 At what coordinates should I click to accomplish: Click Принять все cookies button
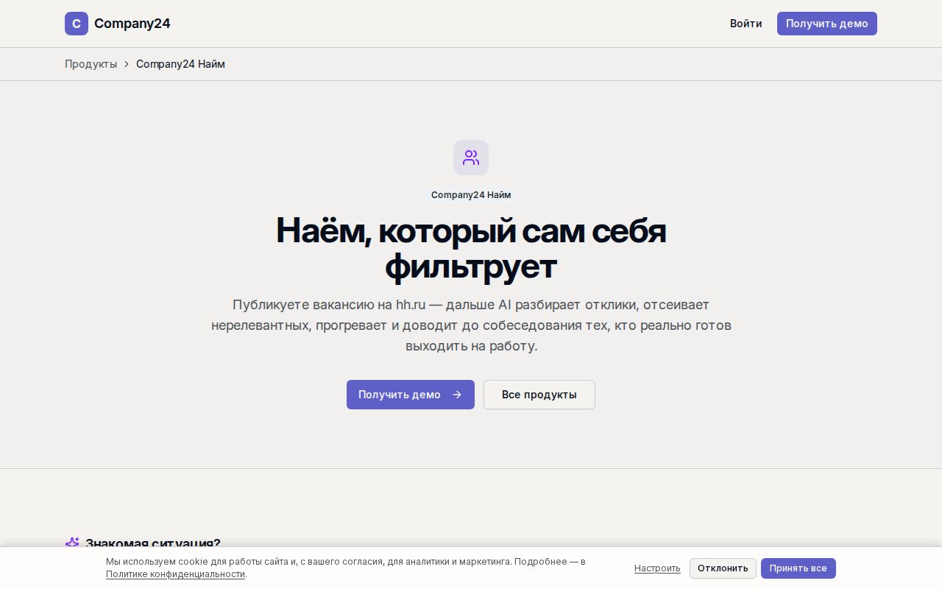798,568
